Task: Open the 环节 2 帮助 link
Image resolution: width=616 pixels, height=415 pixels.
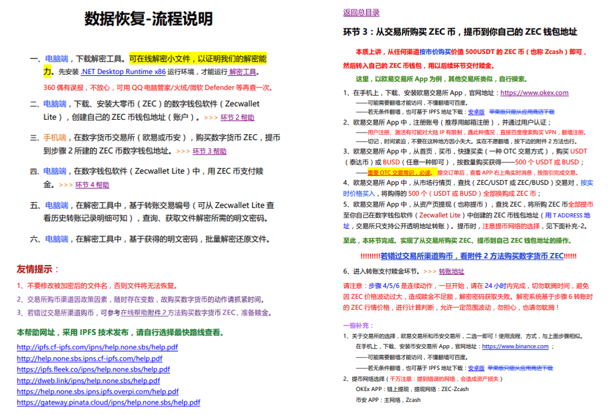Action: point(237,117)
